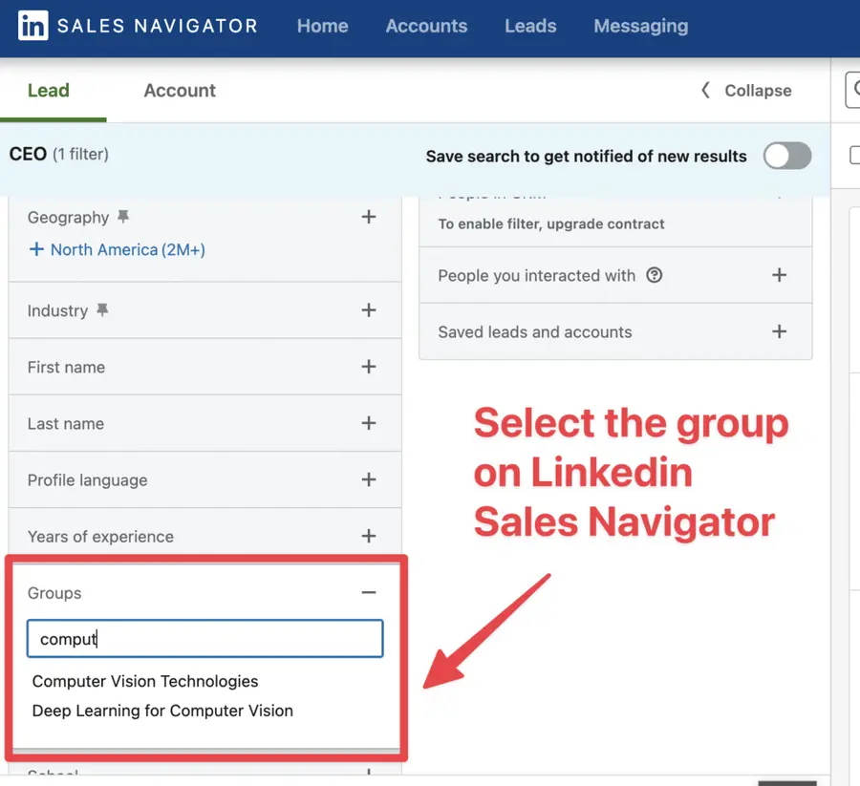
Task: Expand the Years of experience filter
Action: click(x=369, y=536)
